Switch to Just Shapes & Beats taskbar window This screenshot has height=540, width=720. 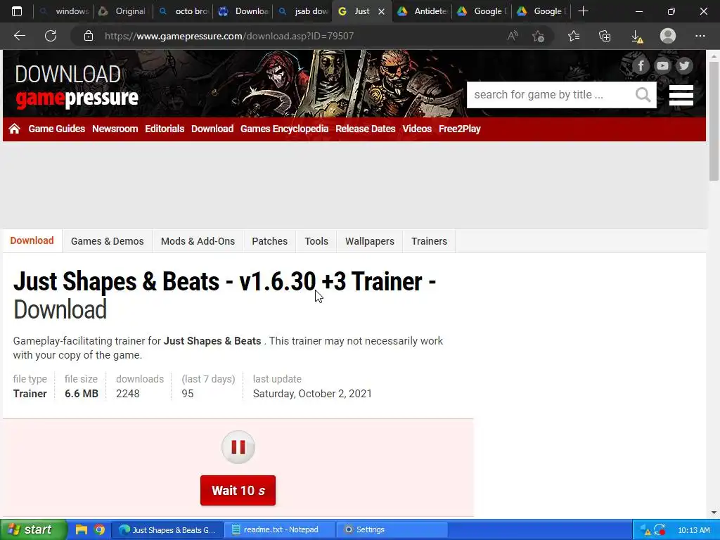coord(167,529)
